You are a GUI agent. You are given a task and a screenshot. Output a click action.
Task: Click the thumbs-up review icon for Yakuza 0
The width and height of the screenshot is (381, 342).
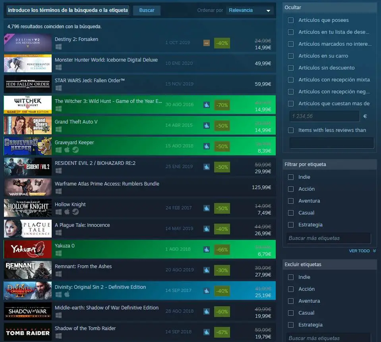pos(207,250)
